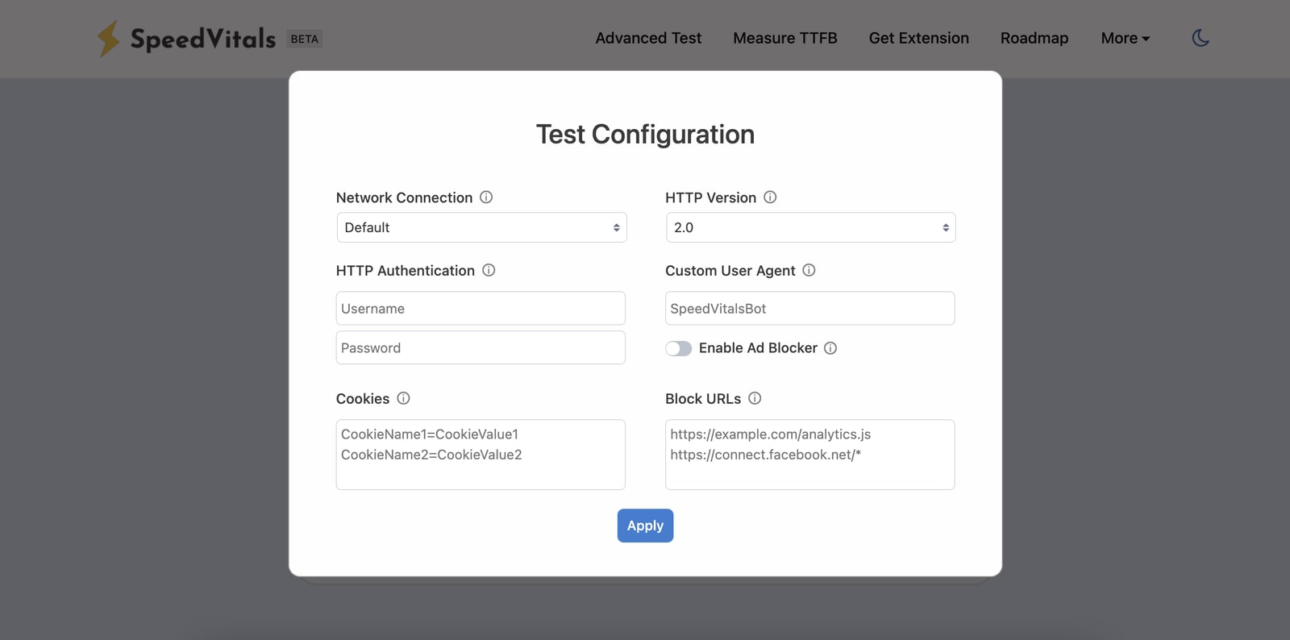This screenshot has height=640, width=1290.
Task: Focus the Username input field
Action: click(481, 309)
